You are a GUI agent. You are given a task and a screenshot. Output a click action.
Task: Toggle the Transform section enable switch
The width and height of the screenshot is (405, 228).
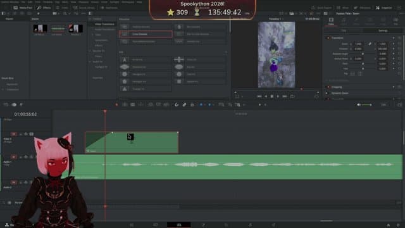(328, 38)
